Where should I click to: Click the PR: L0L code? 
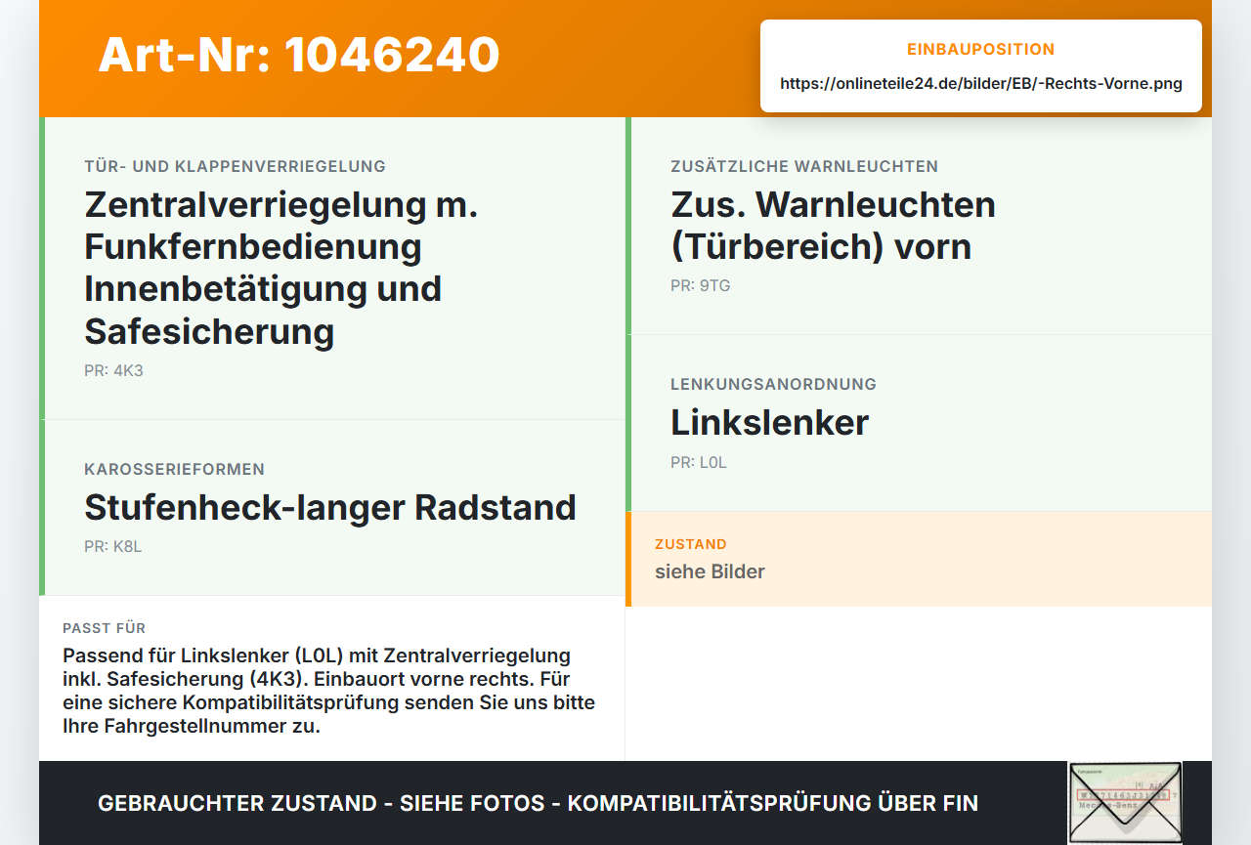[x=699, y=462]
